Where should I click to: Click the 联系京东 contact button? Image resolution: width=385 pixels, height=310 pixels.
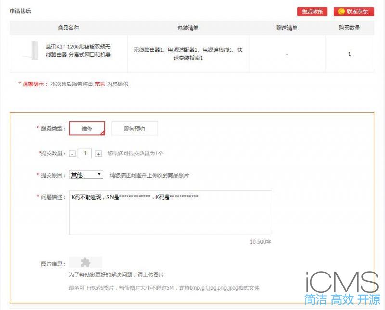[354, 12]
